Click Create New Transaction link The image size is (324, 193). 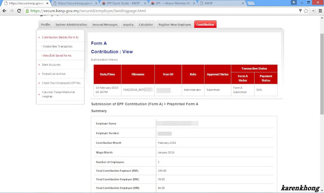tap(57, 46)
